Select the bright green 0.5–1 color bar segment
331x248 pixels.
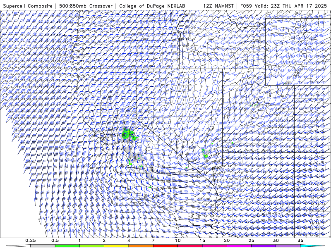click(x=67, y=246)
